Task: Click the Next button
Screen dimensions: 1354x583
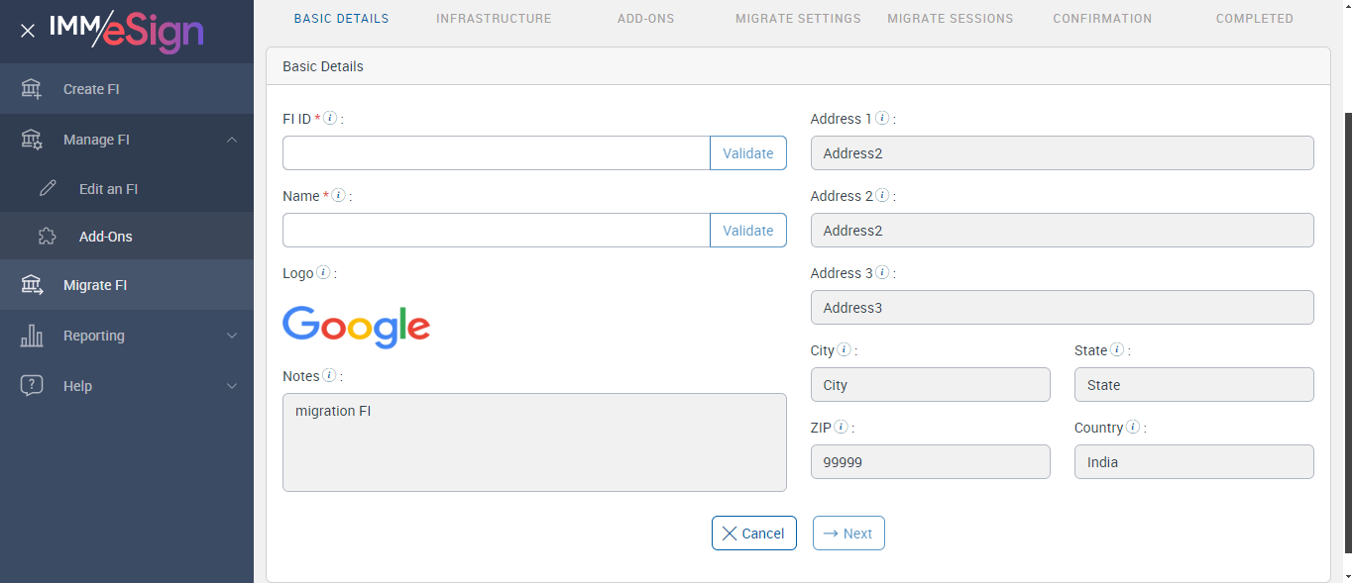Action: [x=848, y=534]
